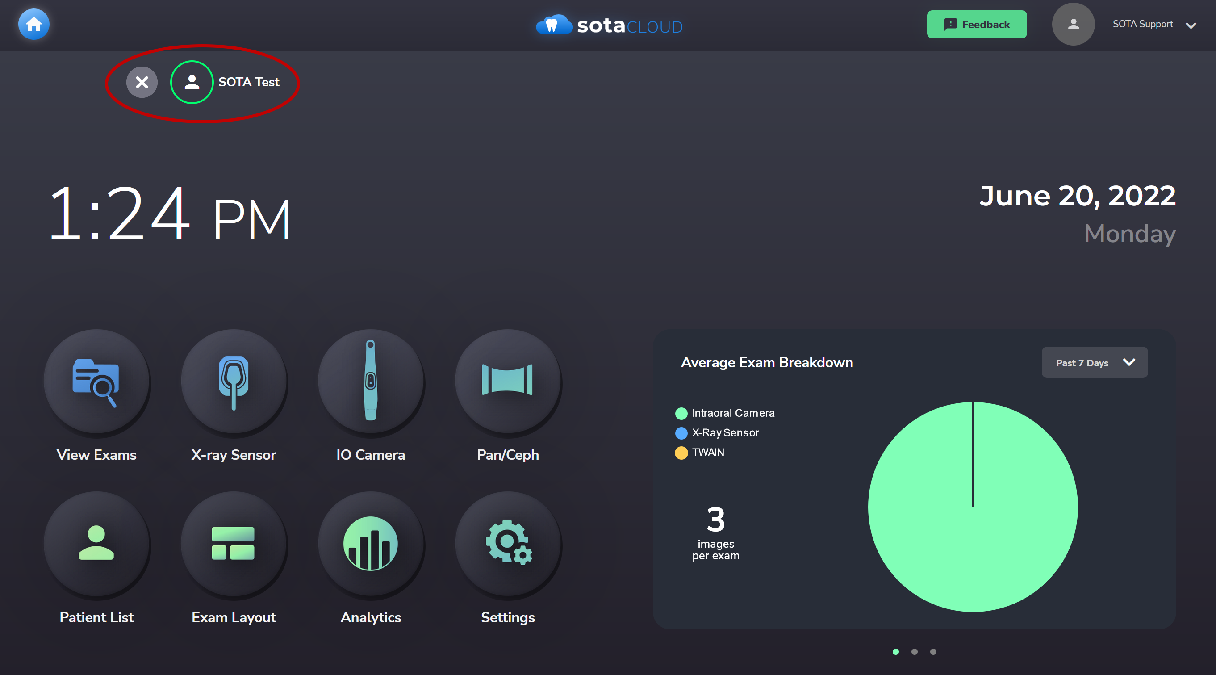Open the Patient List
Image resolution: width=1216 pixels, height=675 pixels.
[x=96, y=543]
